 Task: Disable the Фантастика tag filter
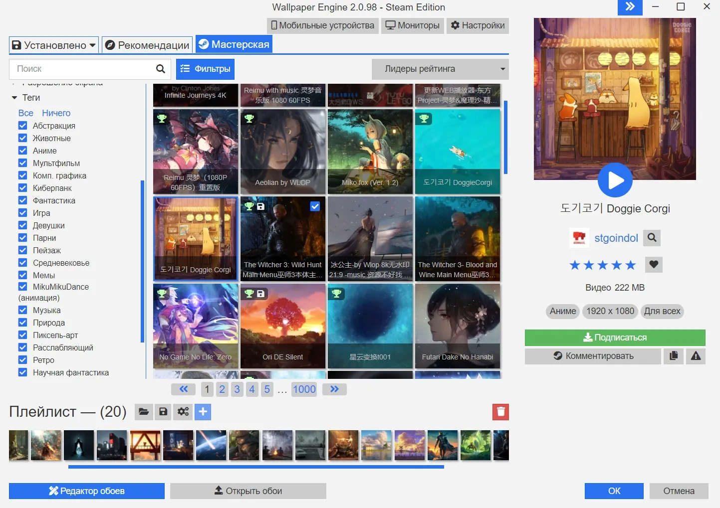pyautogui.click(x=22, y=200)
